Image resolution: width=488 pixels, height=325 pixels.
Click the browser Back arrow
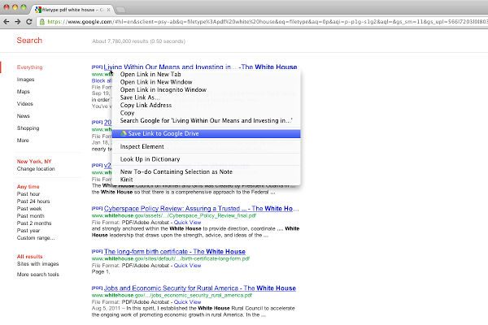click(x=7, y=22)
